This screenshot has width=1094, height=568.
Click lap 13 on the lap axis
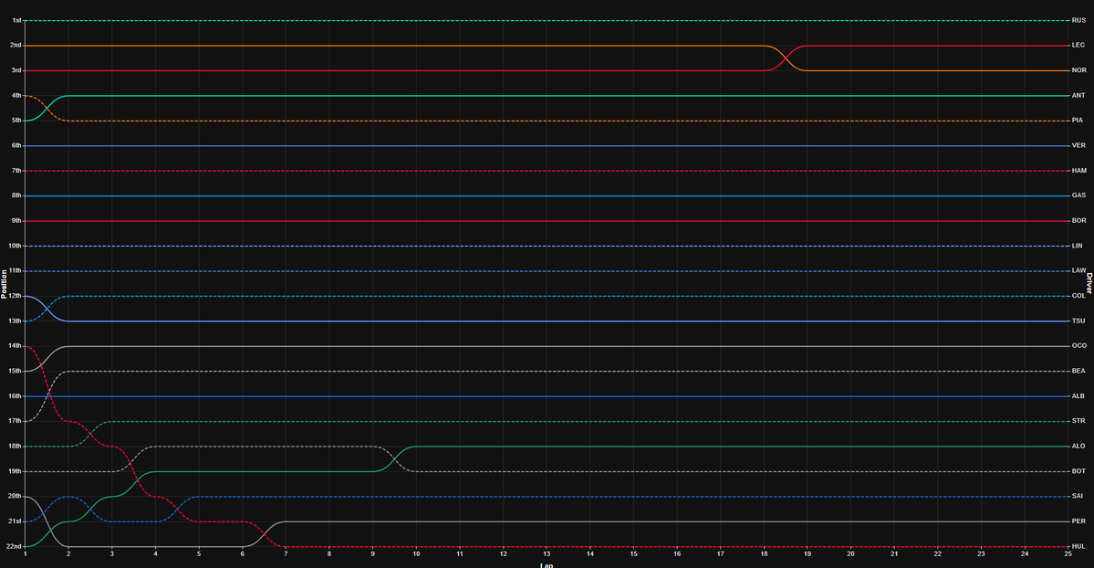pos(547,554)
